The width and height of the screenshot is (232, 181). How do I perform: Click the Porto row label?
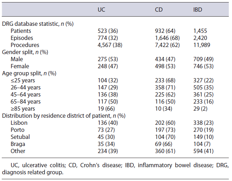point(17,130)
